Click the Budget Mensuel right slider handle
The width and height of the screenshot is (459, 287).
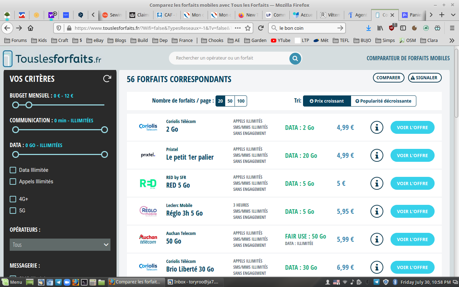[29, 105]
